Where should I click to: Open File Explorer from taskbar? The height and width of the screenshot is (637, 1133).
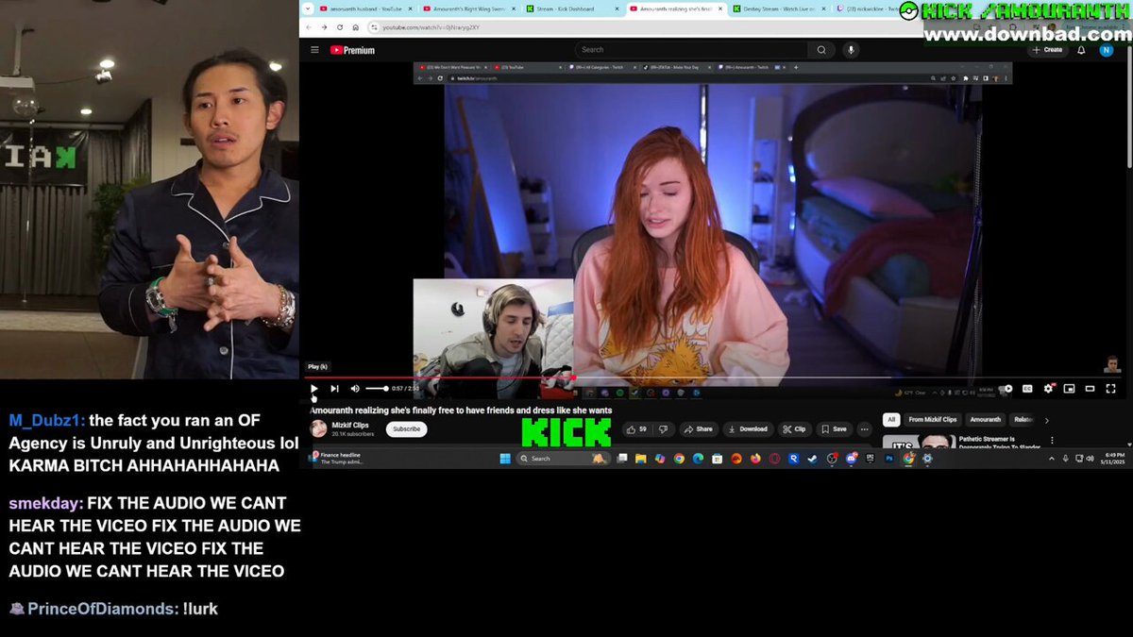click(640, 459)
